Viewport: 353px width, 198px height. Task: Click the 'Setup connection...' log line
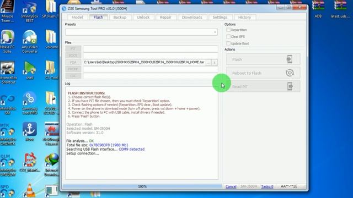(x=82, y=153)
